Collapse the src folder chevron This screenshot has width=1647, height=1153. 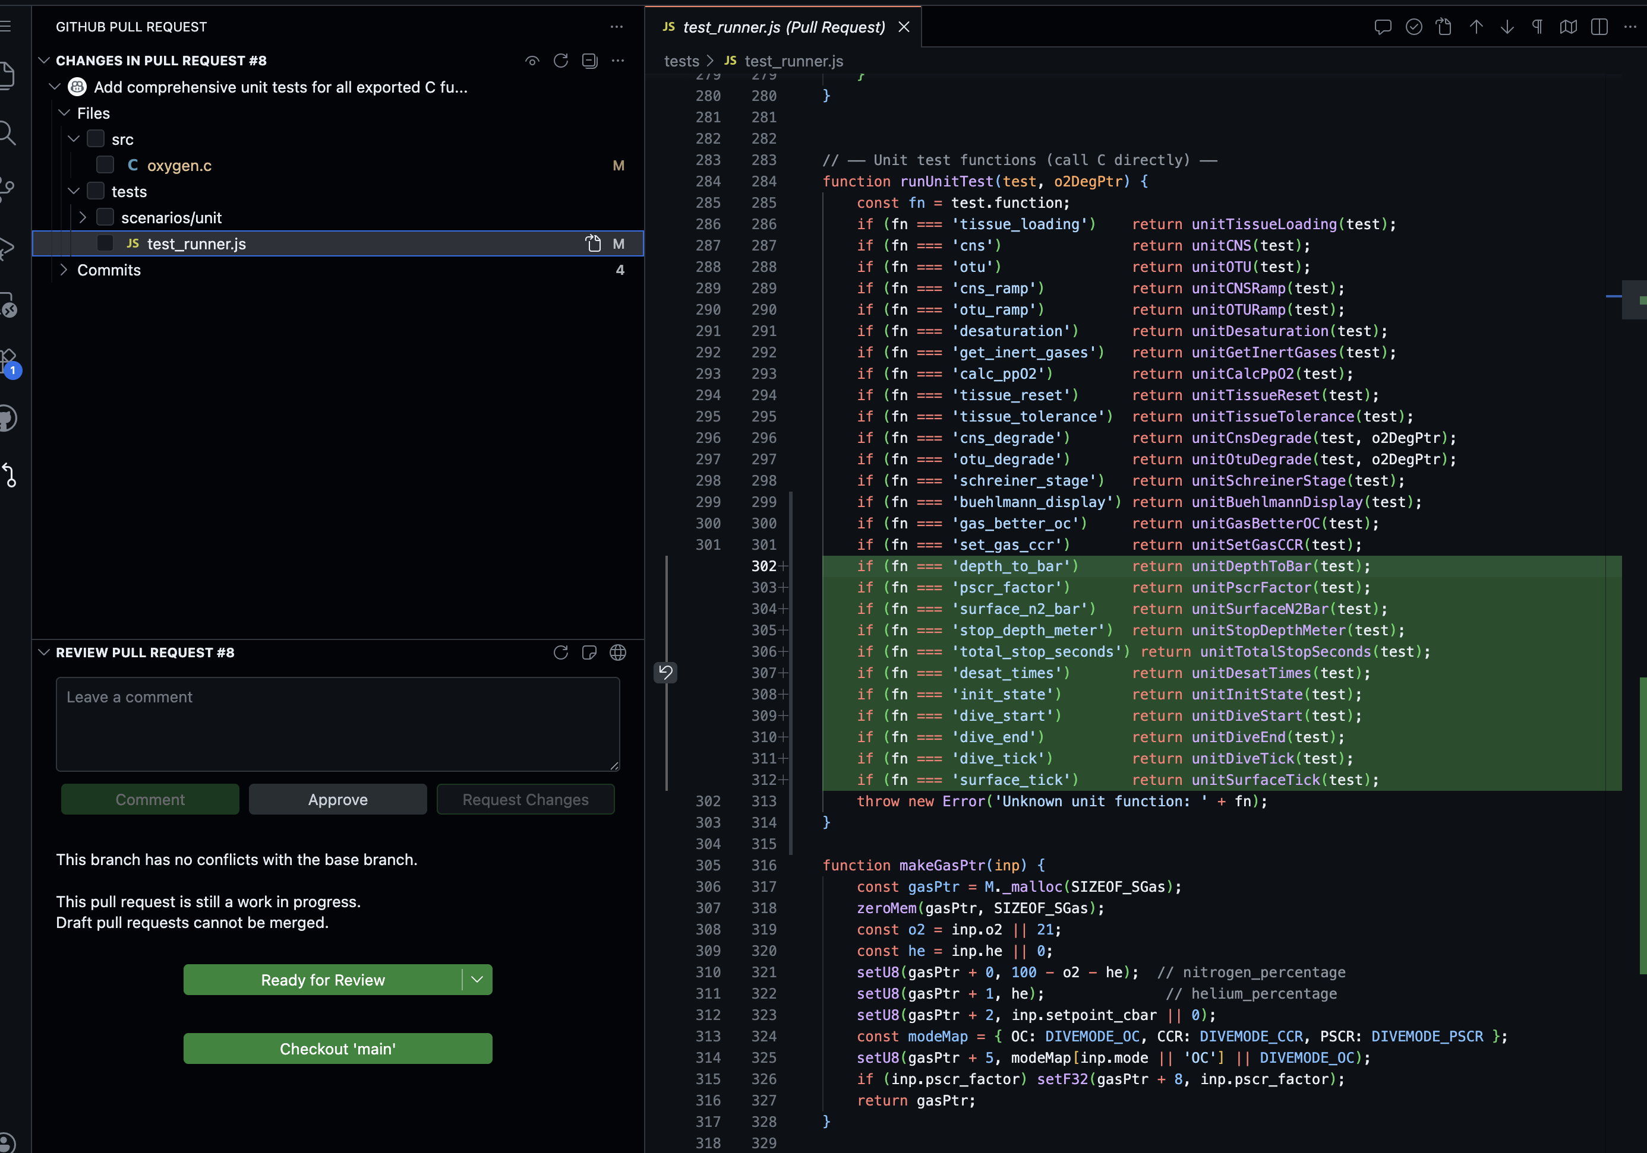pos(73,139)
